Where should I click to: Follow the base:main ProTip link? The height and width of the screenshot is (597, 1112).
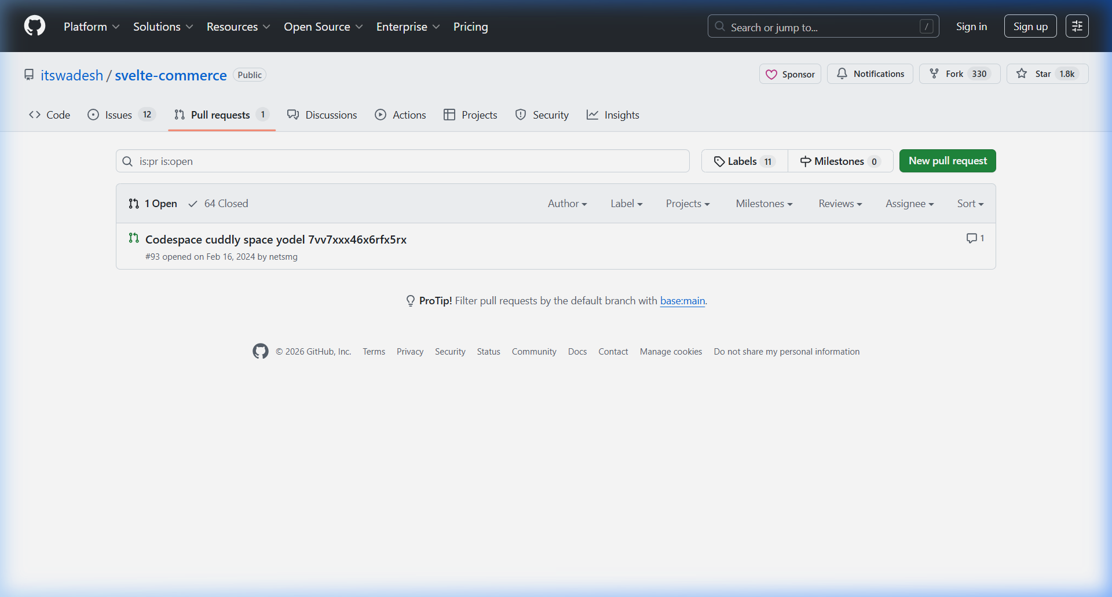click(682, 301)
